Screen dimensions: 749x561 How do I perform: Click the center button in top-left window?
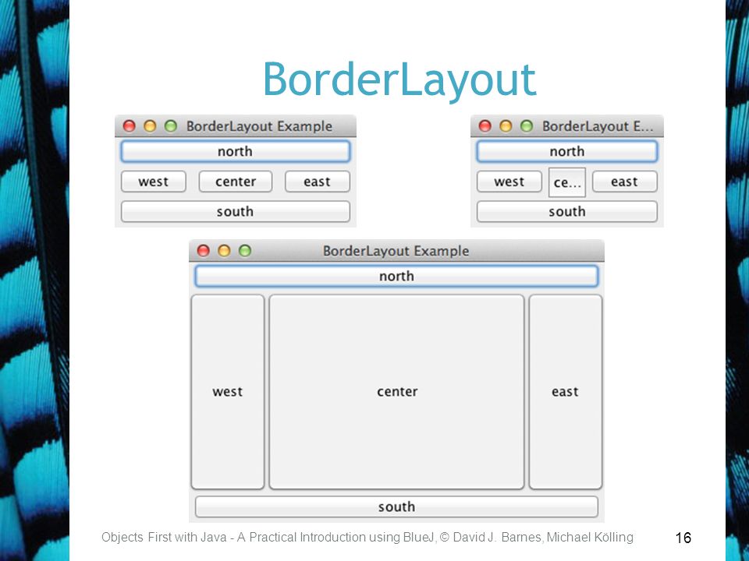(x=236, y=182)
